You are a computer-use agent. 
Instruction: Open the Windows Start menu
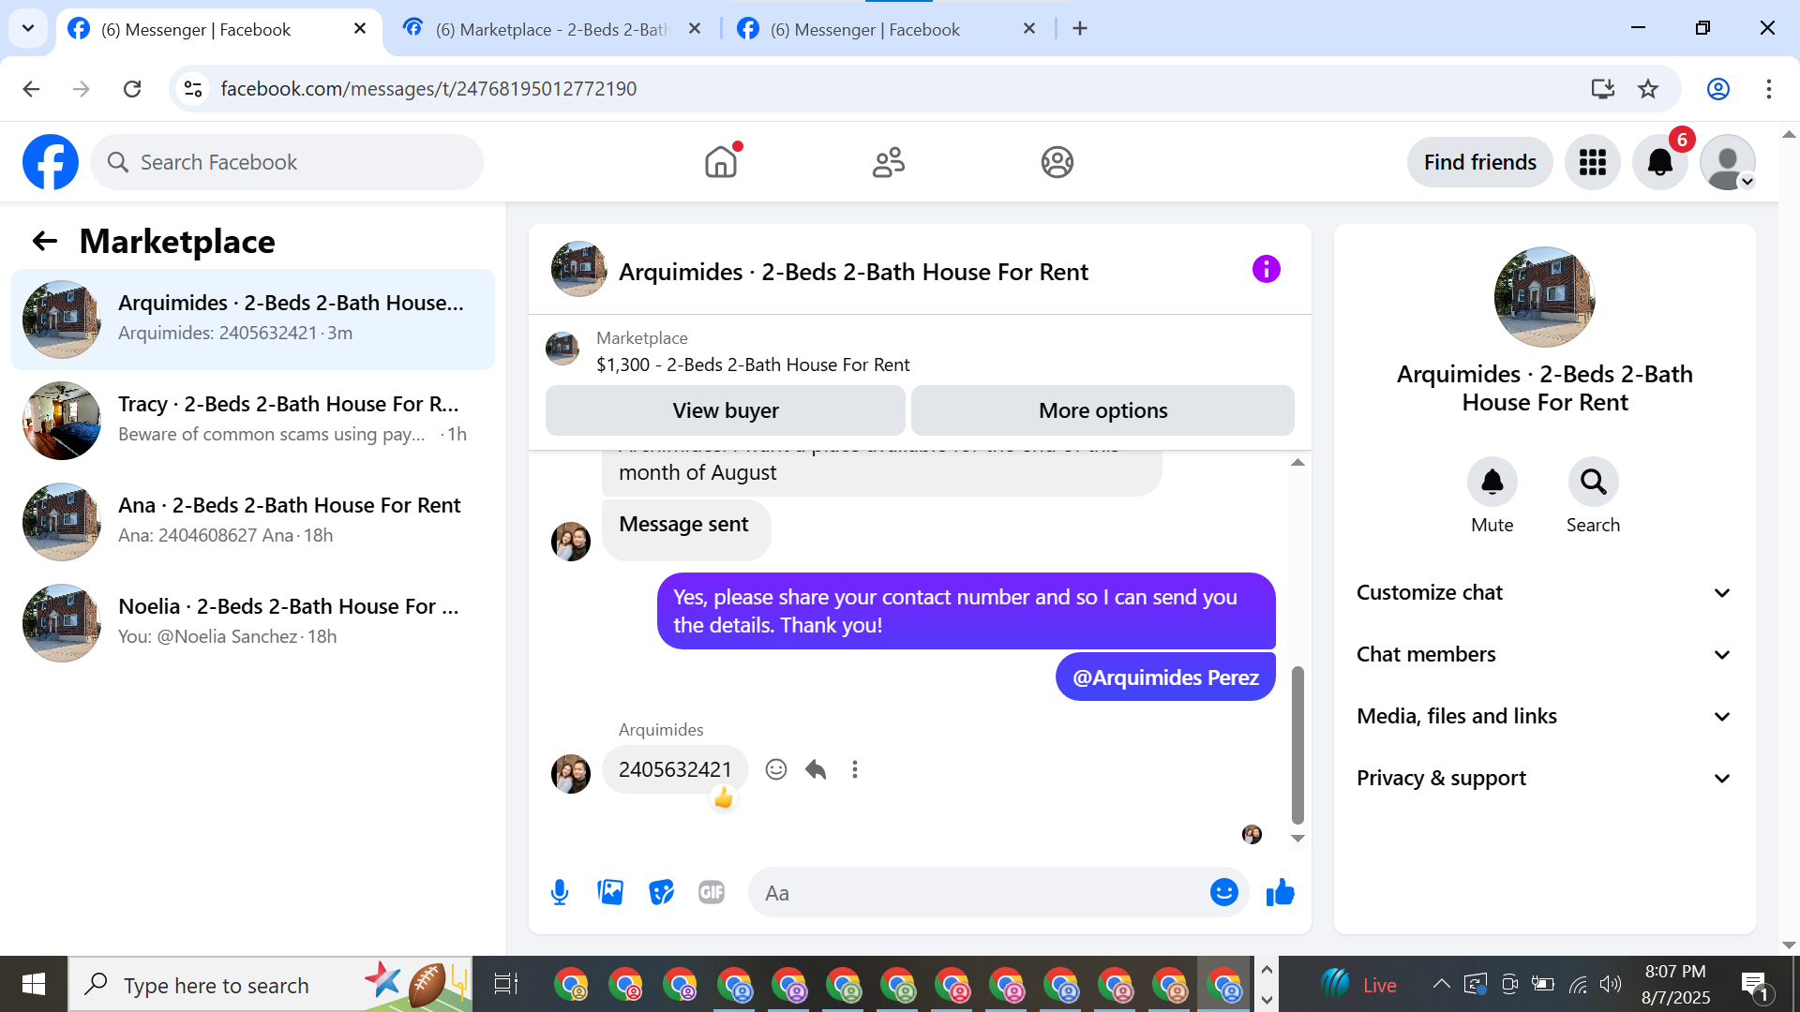tap(34, 984)
